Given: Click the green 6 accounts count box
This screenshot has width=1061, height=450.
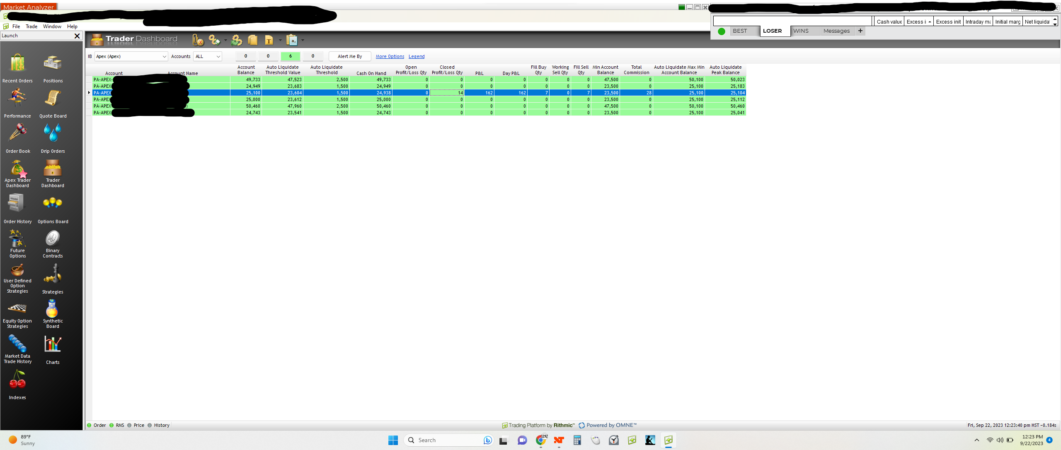Looking at the screenshot, I should tap(291, 56).
